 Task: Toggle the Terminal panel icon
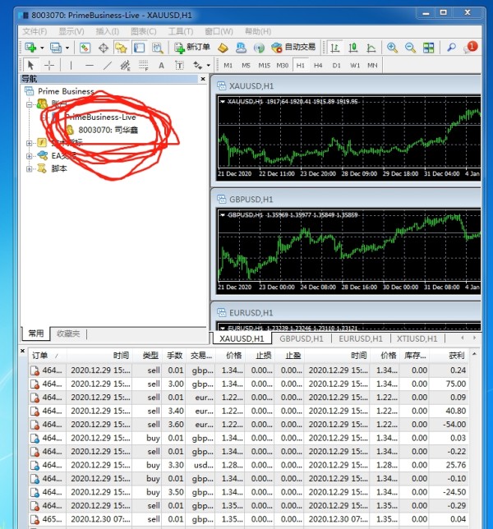coord(139,48)
